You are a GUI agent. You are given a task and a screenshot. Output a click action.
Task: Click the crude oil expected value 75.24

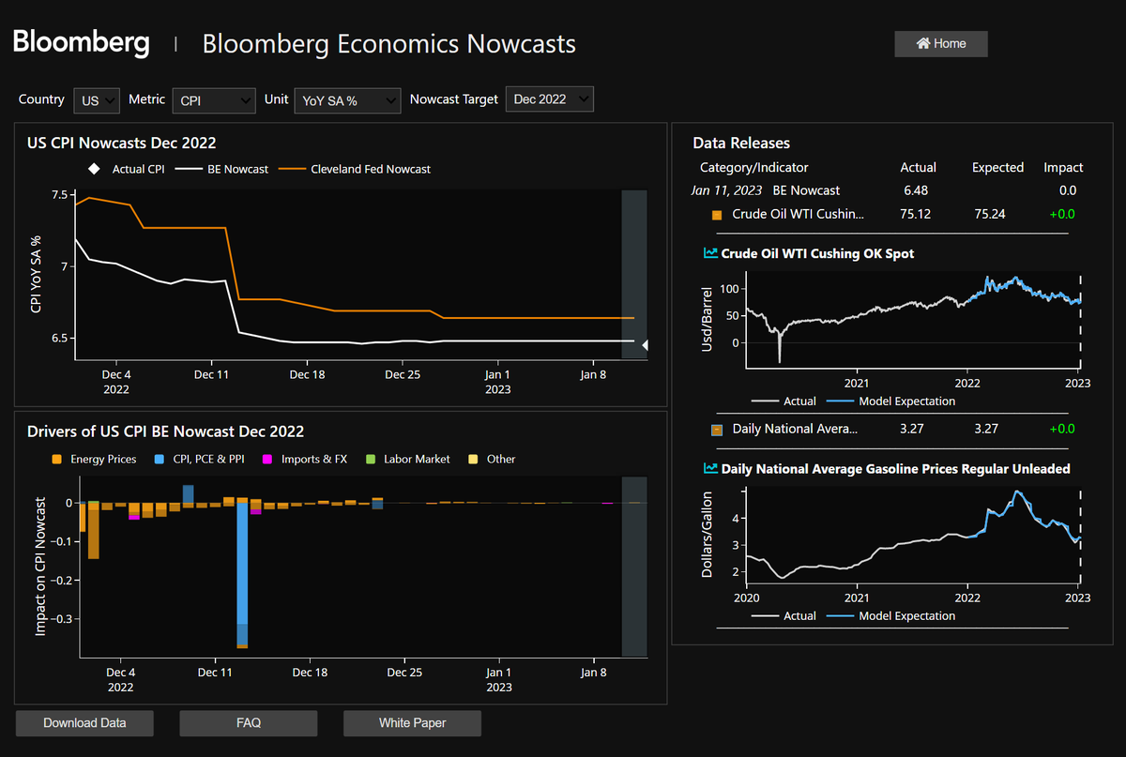pos(990,214)
